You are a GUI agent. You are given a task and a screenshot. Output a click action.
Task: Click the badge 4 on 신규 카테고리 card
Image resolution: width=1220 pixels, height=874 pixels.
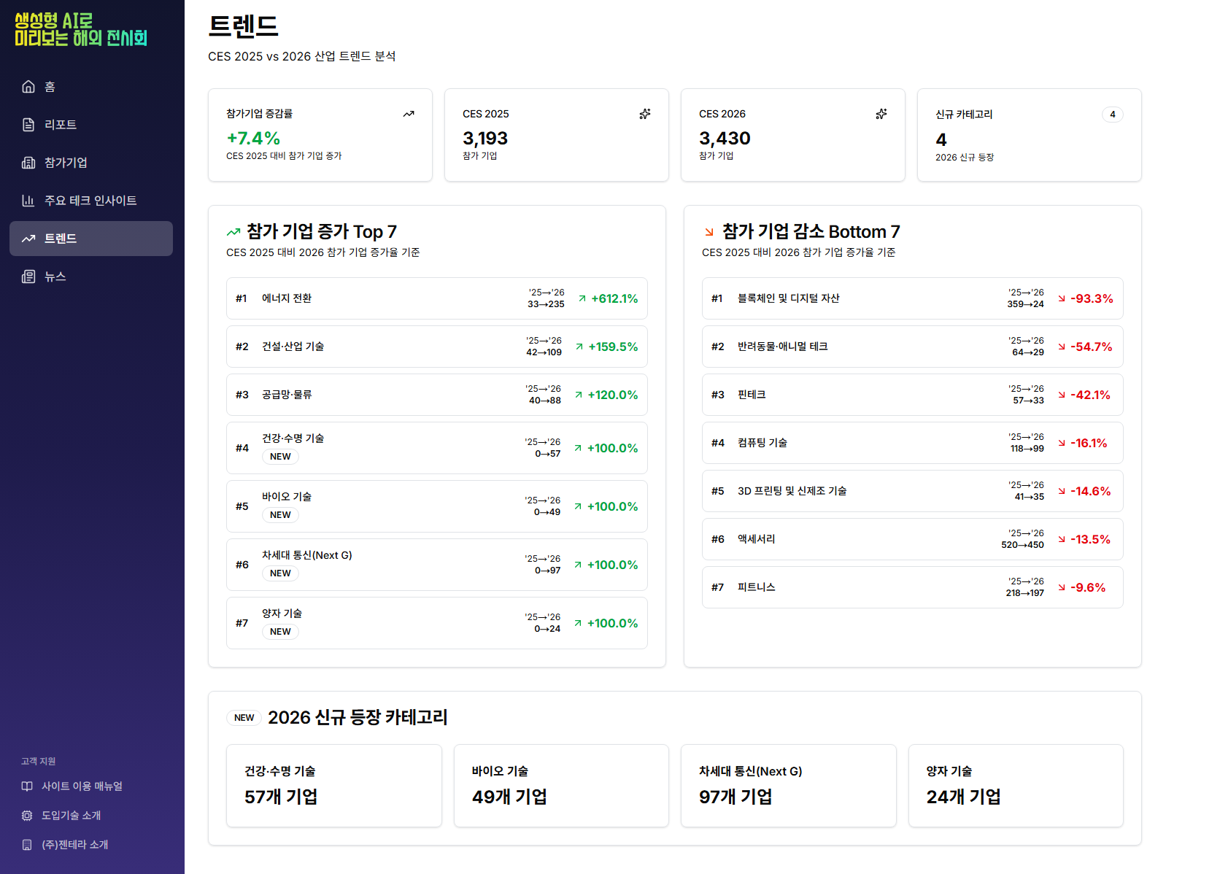pyautogui.click(x=1112, y=115)
